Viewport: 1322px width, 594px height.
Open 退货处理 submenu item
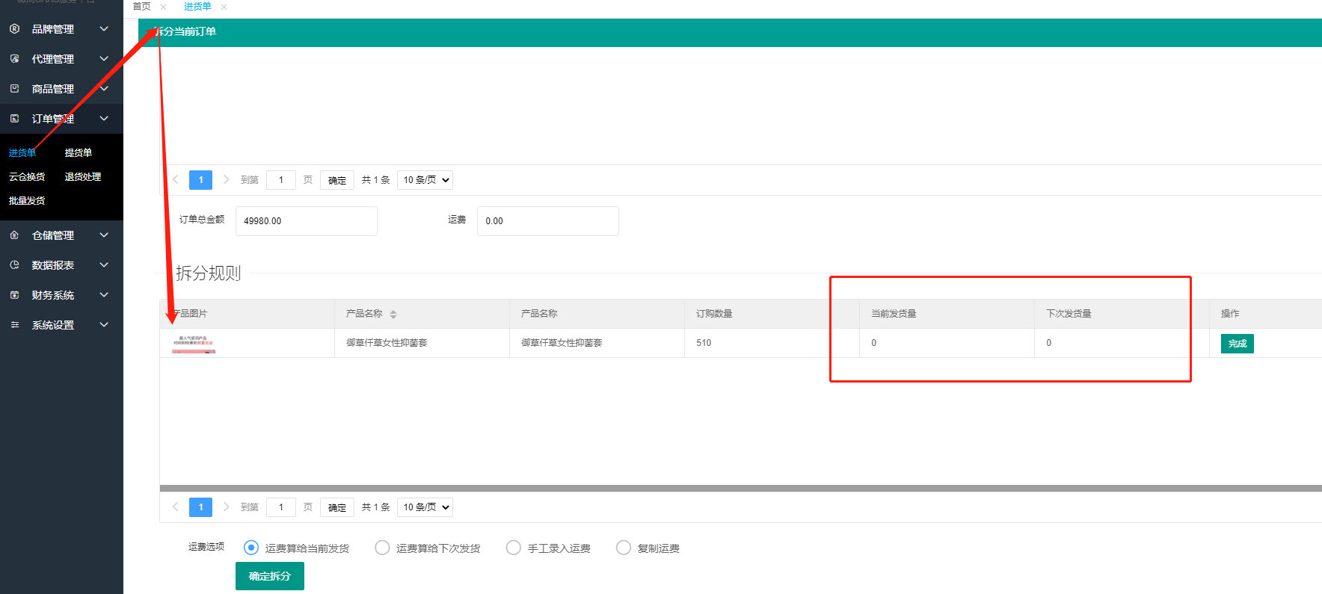point(83,176)
